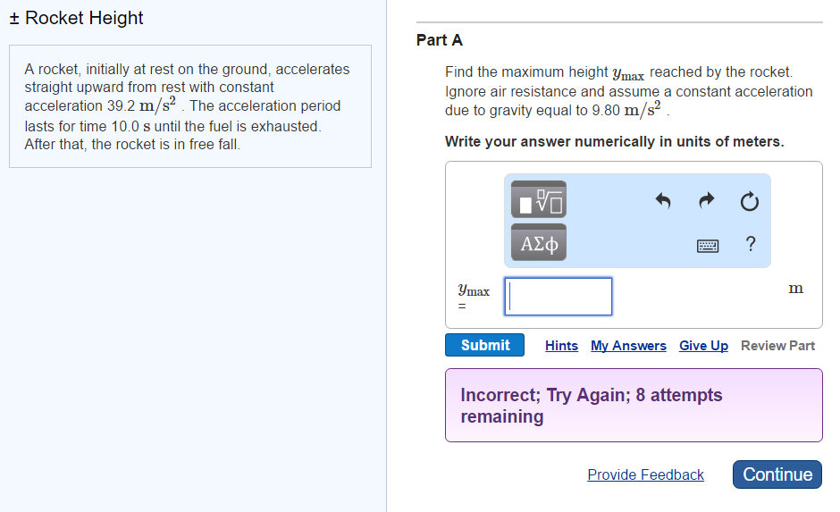Open help with the question mark icon
This screenshot has height=512, width=840.
750,244
